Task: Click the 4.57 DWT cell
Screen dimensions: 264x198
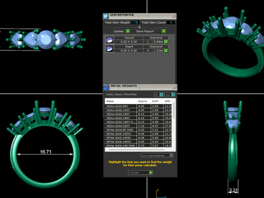Action: click(157, 126)
